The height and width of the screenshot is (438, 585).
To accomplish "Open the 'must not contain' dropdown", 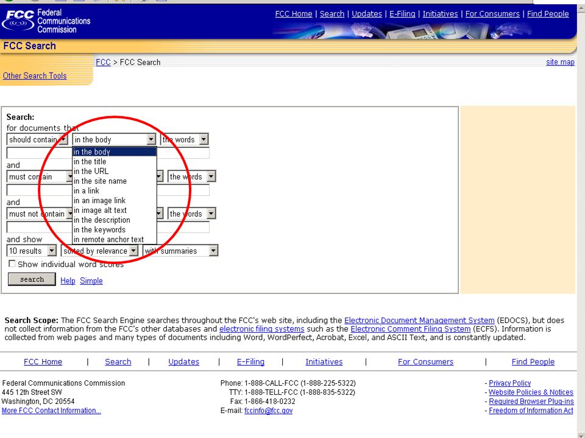I will pos(39,214).
